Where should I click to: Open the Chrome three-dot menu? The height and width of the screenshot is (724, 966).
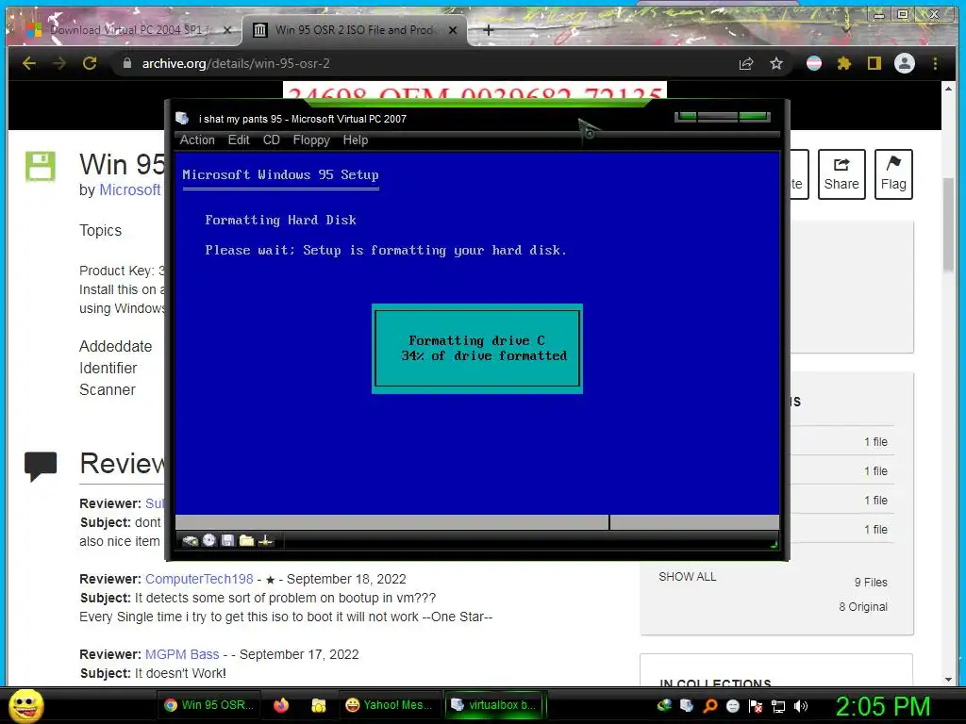pos(935,63)
